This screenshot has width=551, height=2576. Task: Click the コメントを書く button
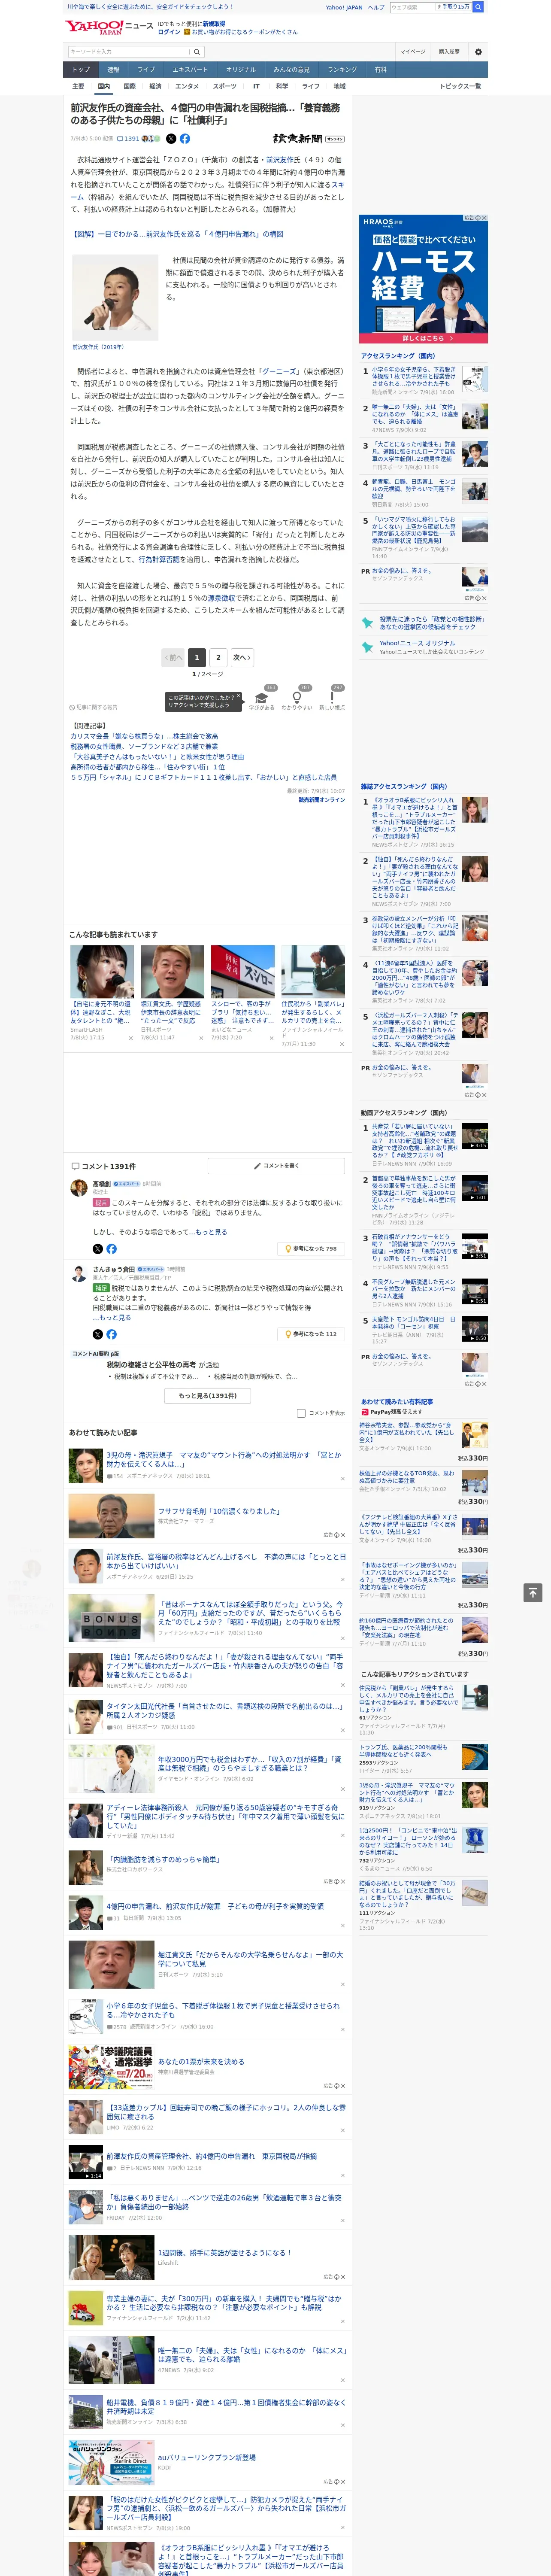coord(277,1166)
